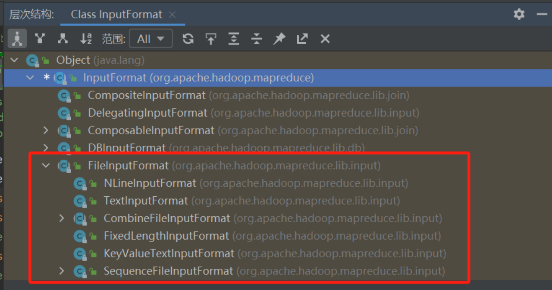The width and height of the screenshot is (552, 290).
Task: Select the Class InputFormat tab
Action: click(x=116, y=14)
